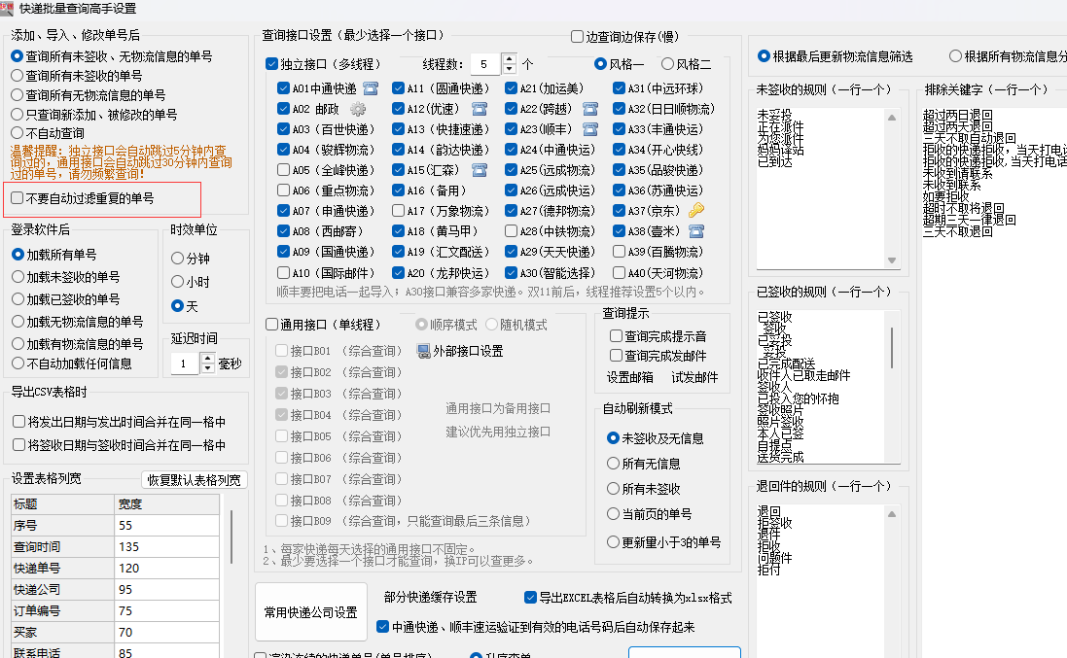The width and height of the screenshot is (1067, 658).
Task: Decrease 延迟时间 with the down arrow
Action: [207, 369]
